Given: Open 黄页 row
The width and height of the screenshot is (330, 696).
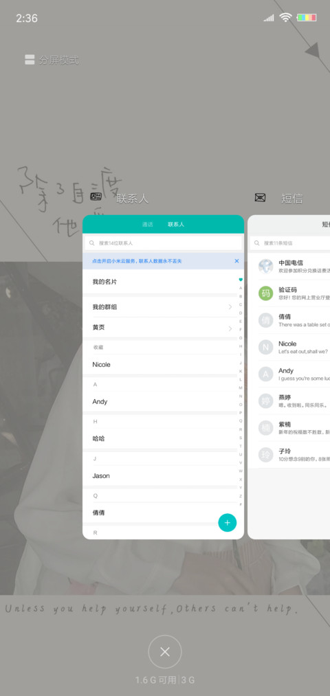Looking at the screenshot, I should click(160, 328).
